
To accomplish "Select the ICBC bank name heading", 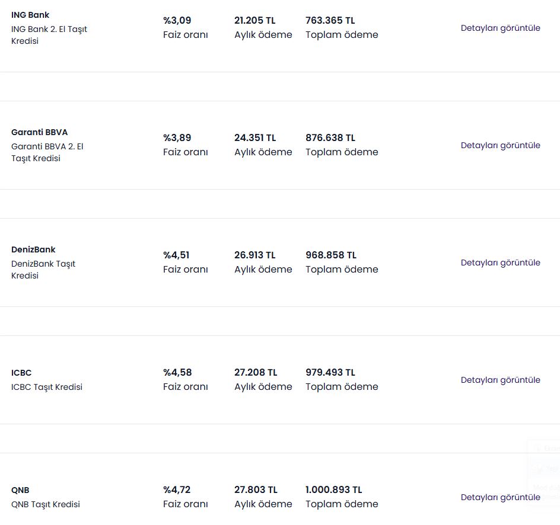I will [21, 373].
